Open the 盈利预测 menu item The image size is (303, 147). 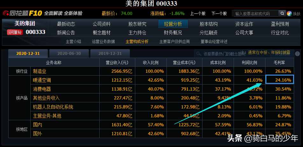(280, 24)
